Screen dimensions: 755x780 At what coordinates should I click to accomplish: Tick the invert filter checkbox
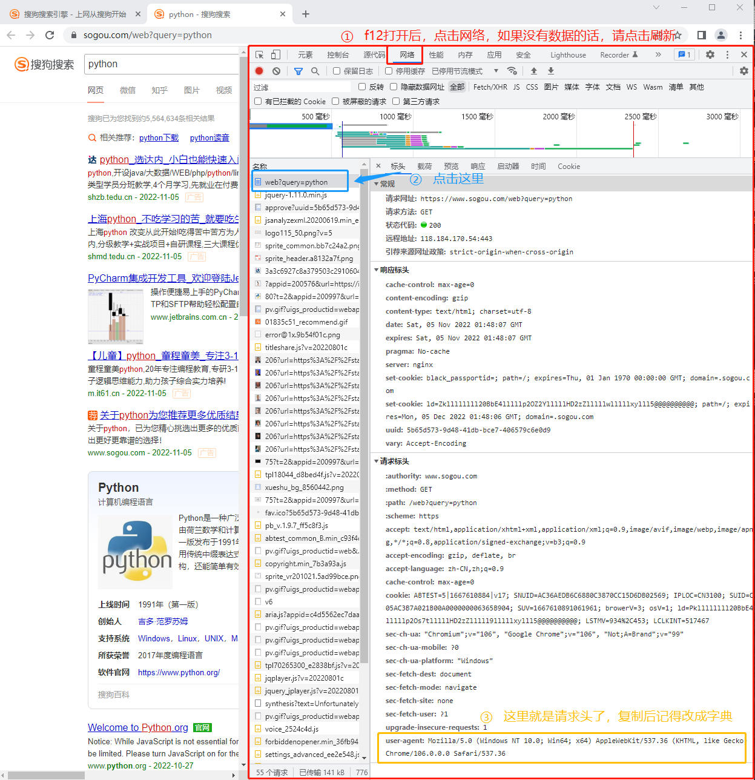(x=362, y=87)
